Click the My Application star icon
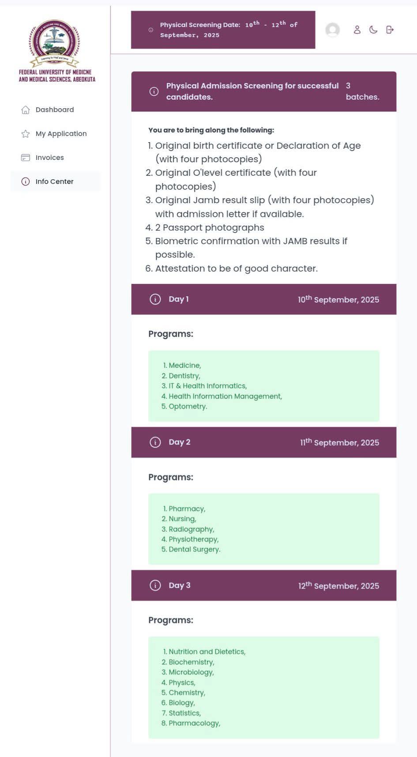 tap(26, 133)
